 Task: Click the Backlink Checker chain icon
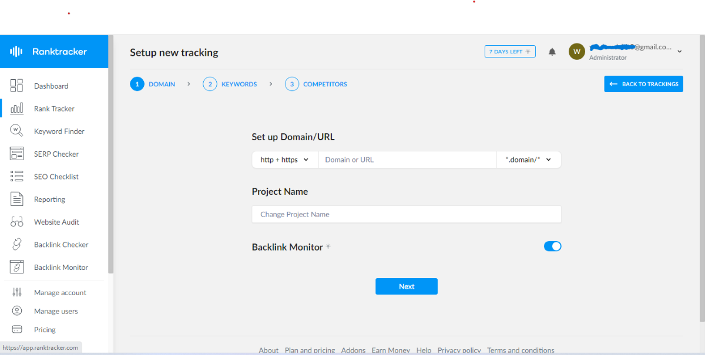click(16, 245)
